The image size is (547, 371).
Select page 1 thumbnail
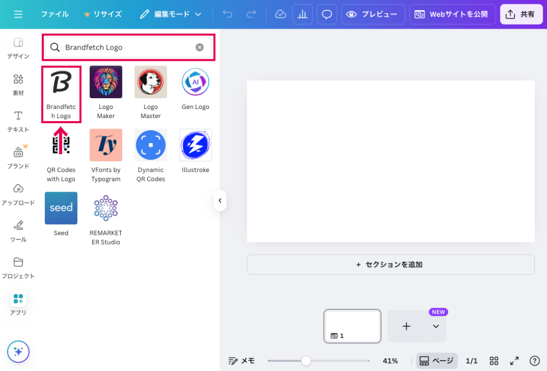pyautogui.click(x=352, y=326)
